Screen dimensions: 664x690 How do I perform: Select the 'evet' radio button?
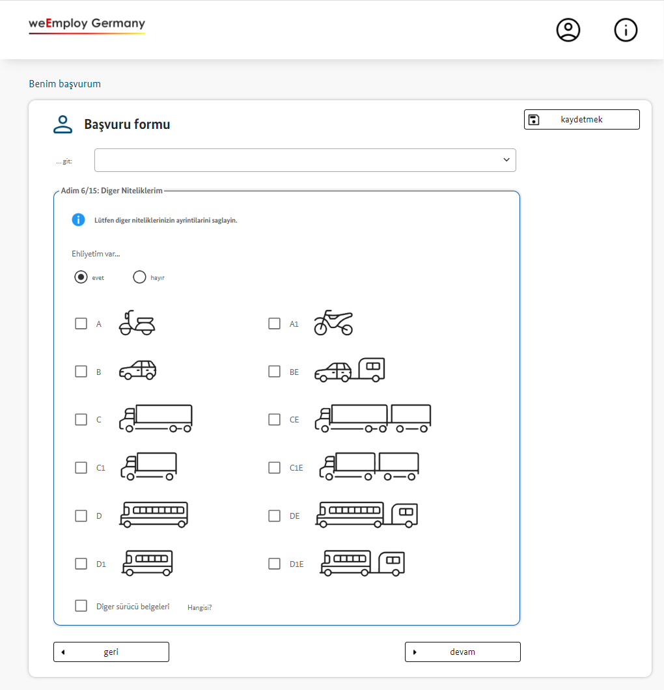[81, 277]
